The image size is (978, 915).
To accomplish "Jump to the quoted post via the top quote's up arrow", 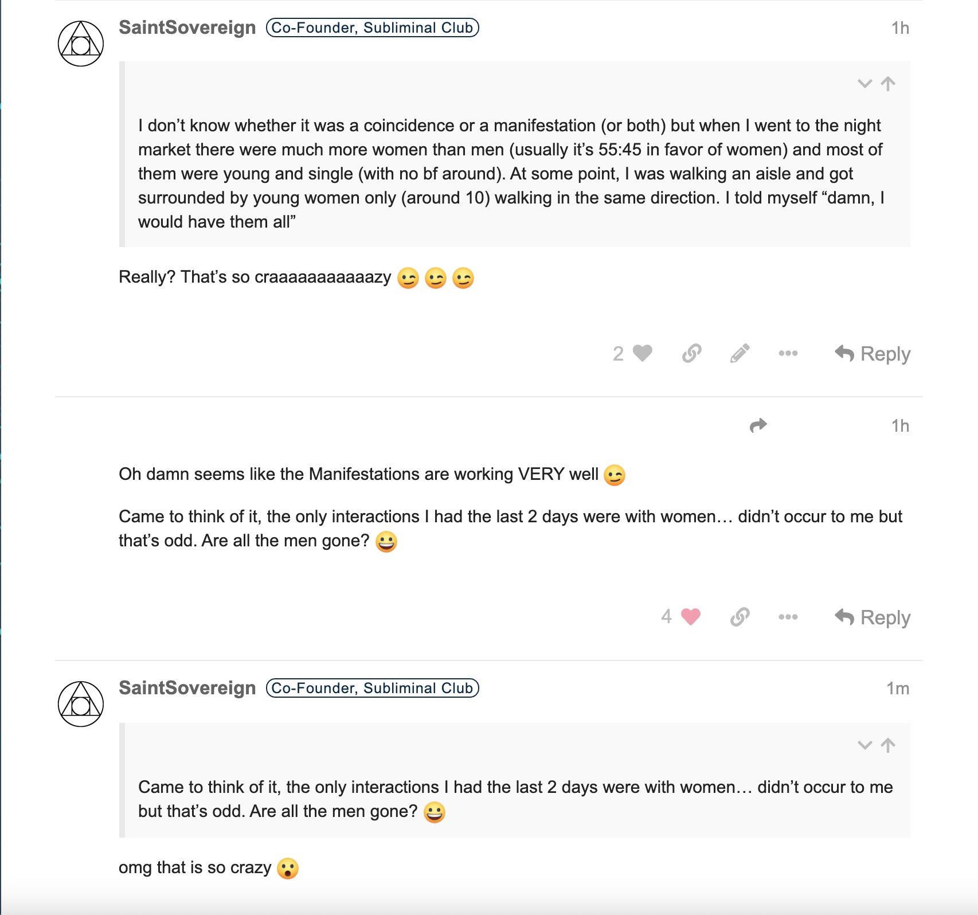I will click(888, 84).
